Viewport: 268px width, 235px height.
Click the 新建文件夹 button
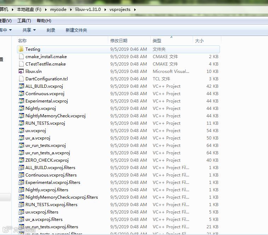(x=76, y=30)
